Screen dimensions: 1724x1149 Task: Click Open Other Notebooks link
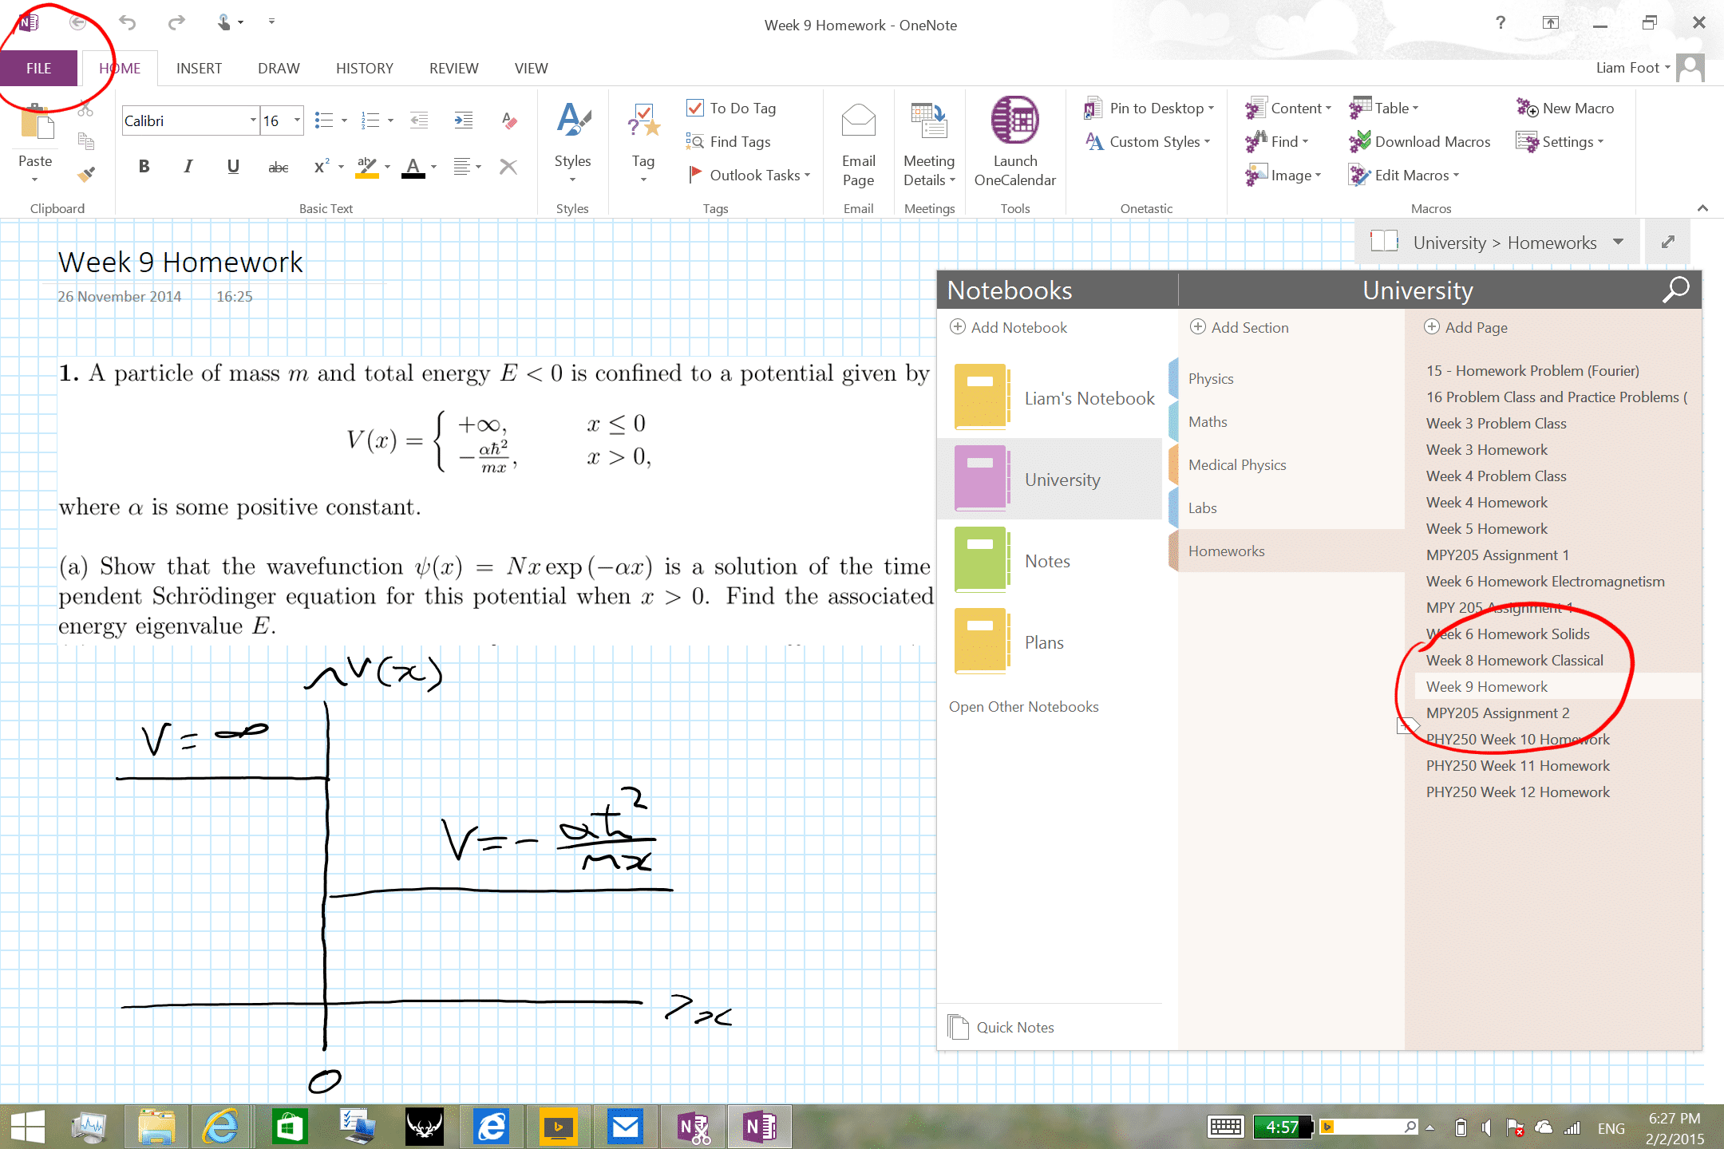pos(1024,707)
